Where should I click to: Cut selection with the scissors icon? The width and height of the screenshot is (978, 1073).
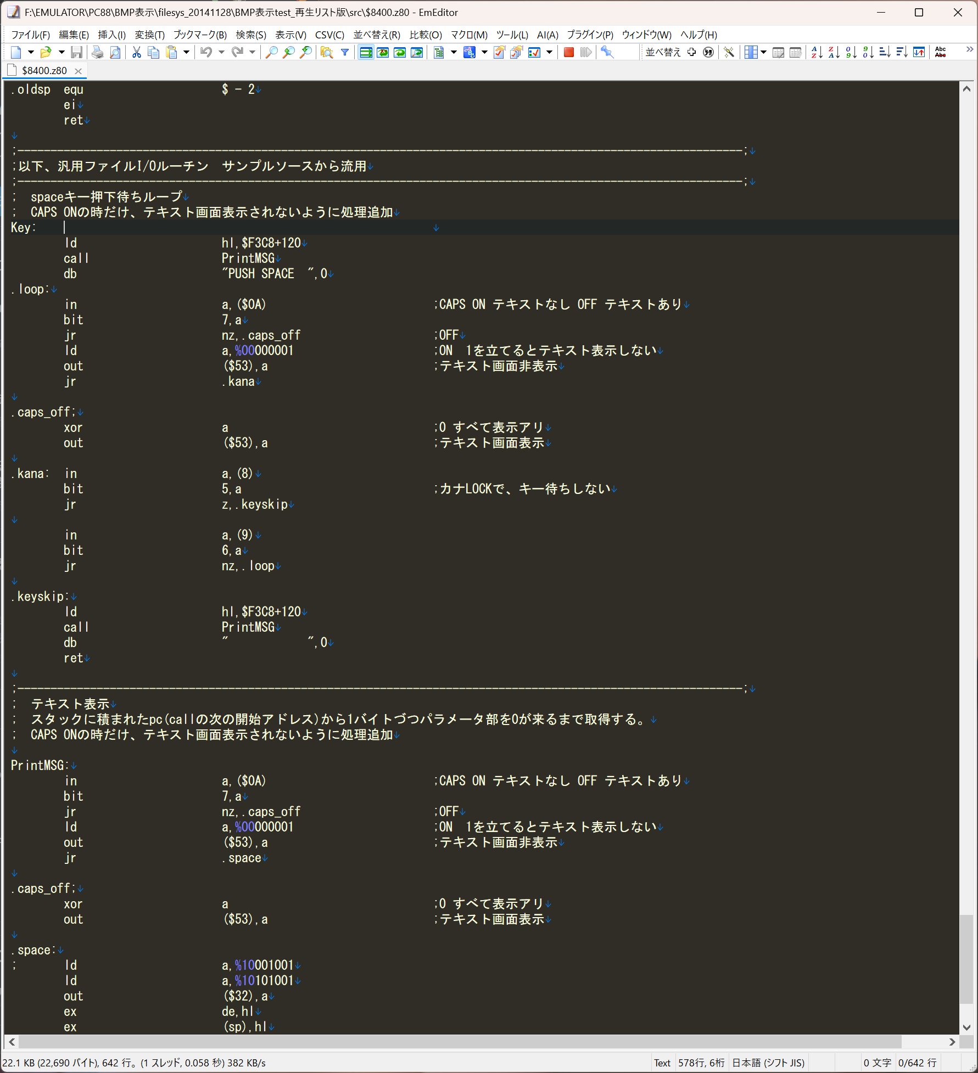[x=137, y=52]
